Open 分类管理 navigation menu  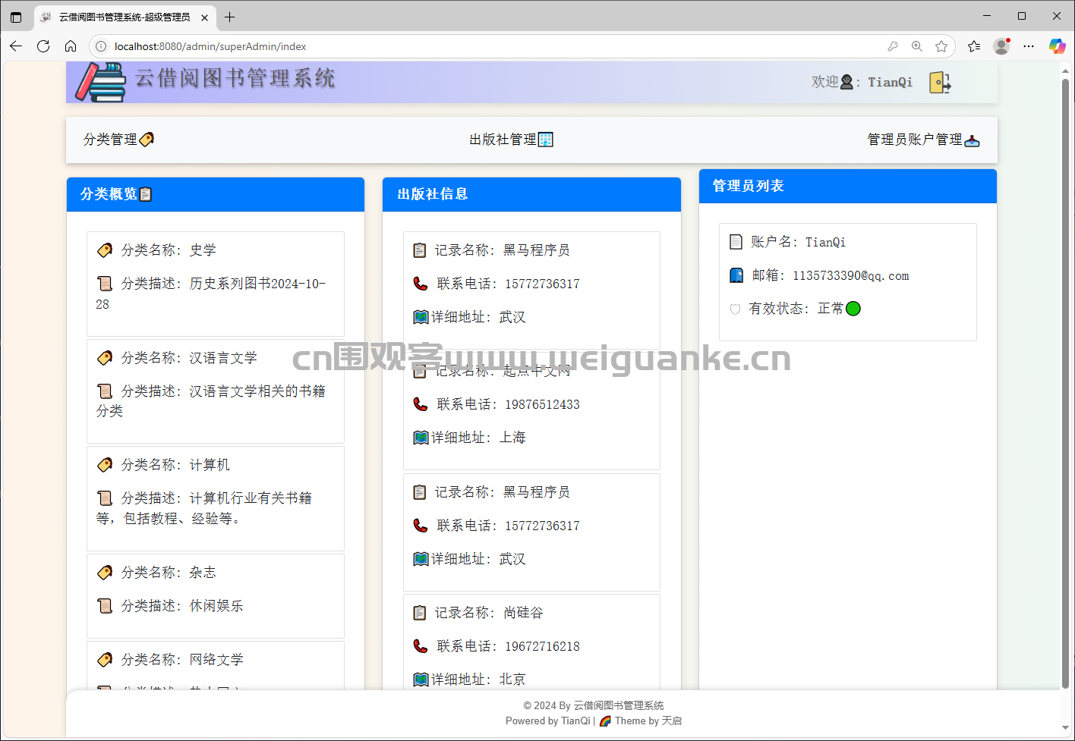(118, 140)
